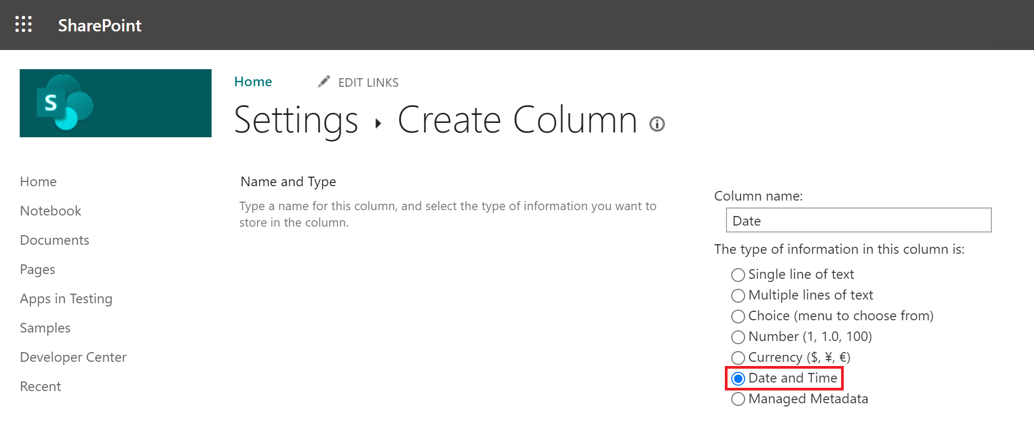Click the breadcrumb arrow after Settings

tap(378, 124)
